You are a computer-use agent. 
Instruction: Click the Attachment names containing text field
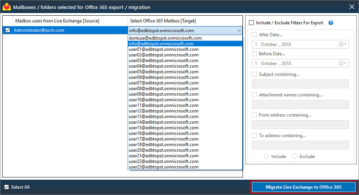tap(300, 104)
